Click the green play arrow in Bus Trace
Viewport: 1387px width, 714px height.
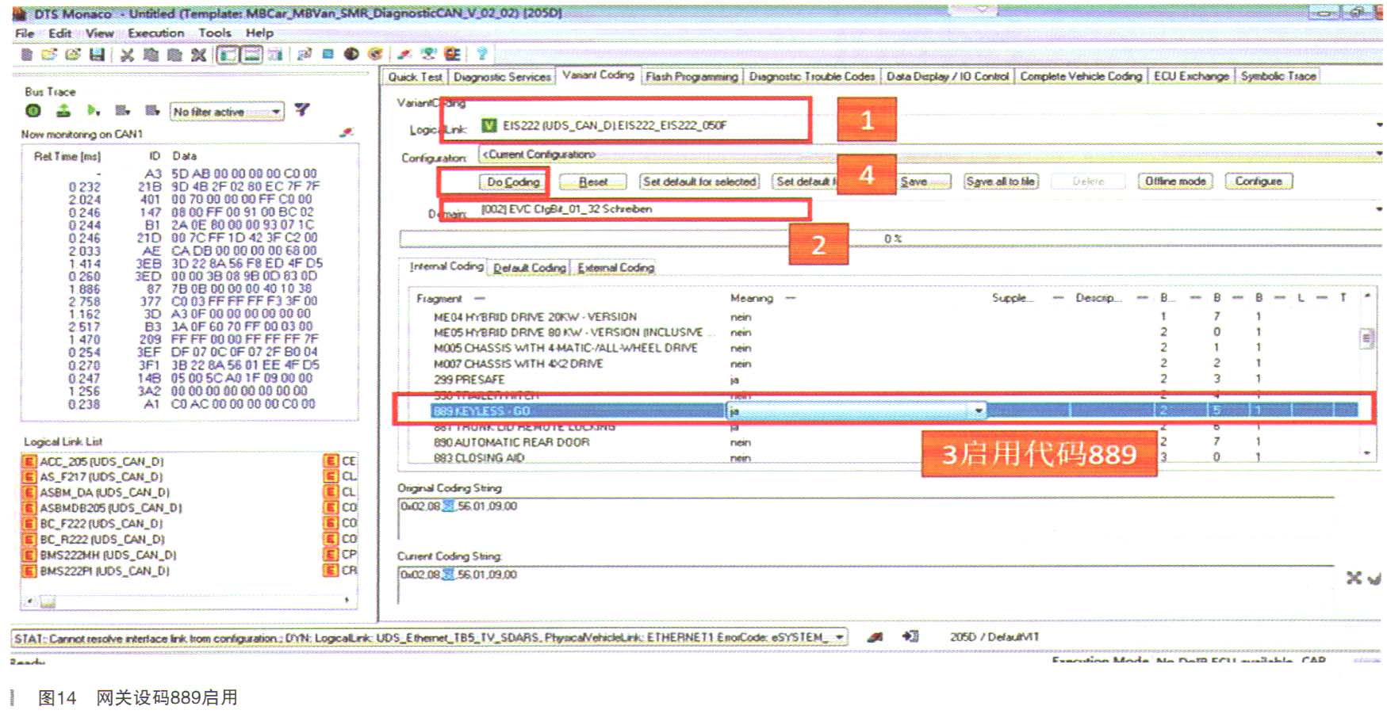coord(94,111)
